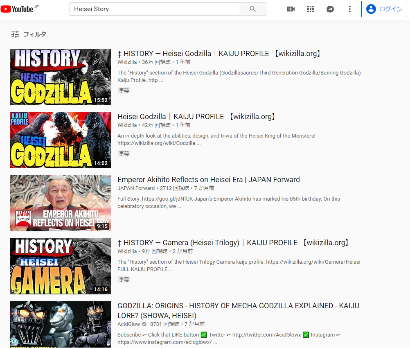Screen dimensions: 410x348
Task: Open title GODZILLA: ORIGINS - HISTORY OF MECHA GODZILLA
Action: (238, 311)
